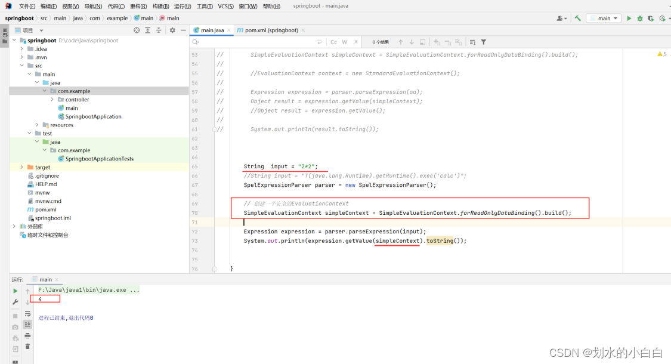Select the 'main' run tab

tap(45, 280)
